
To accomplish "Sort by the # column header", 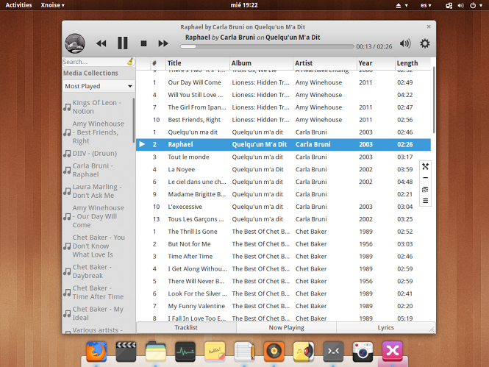I will pyautogui.click(x=157, y=63).
